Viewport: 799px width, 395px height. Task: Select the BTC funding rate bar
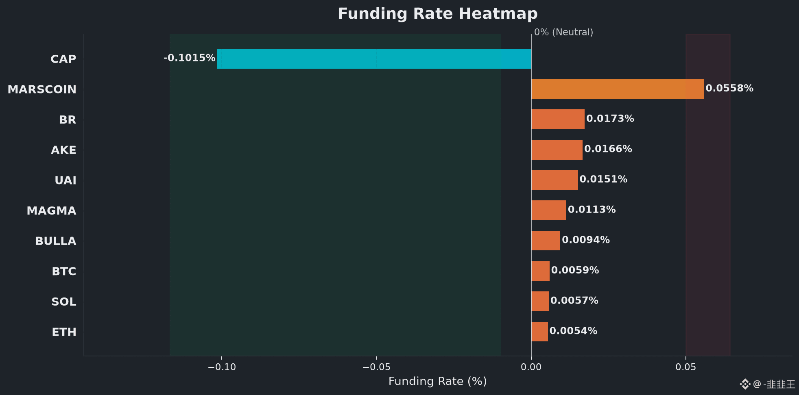[x=540, y=271]
